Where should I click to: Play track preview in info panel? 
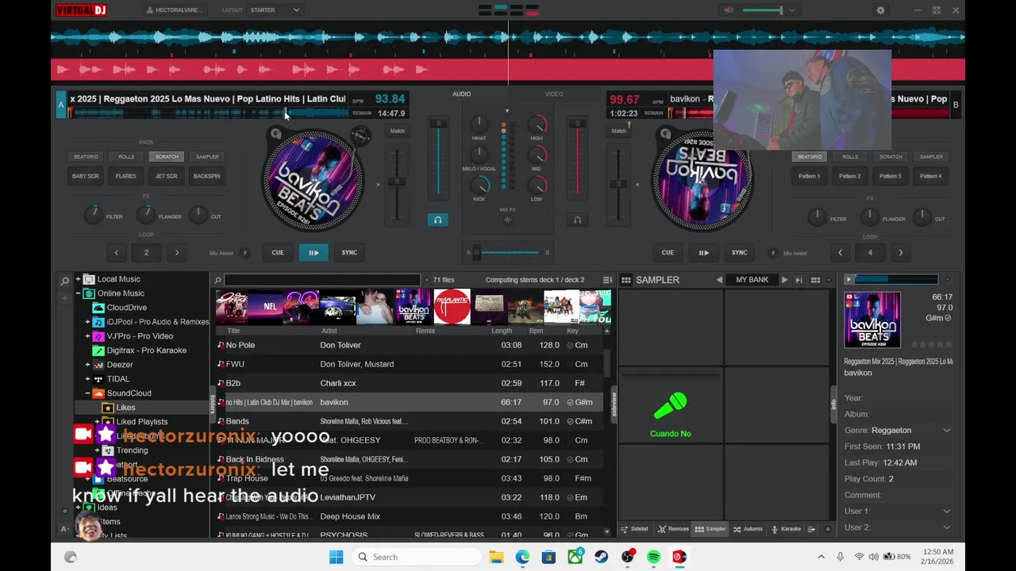[x=849, y=280]
